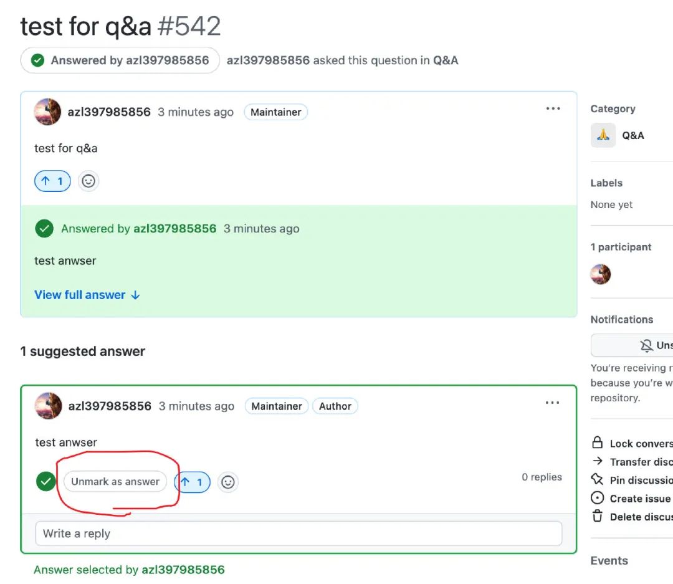673x584 pixels.
Task: Click the Author badge on suggested answer
Action: coord(335,406)
